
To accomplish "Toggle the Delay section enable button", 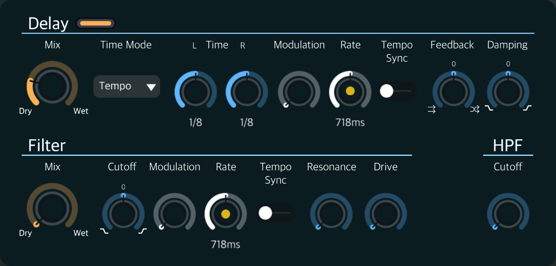I will [95, 24].
